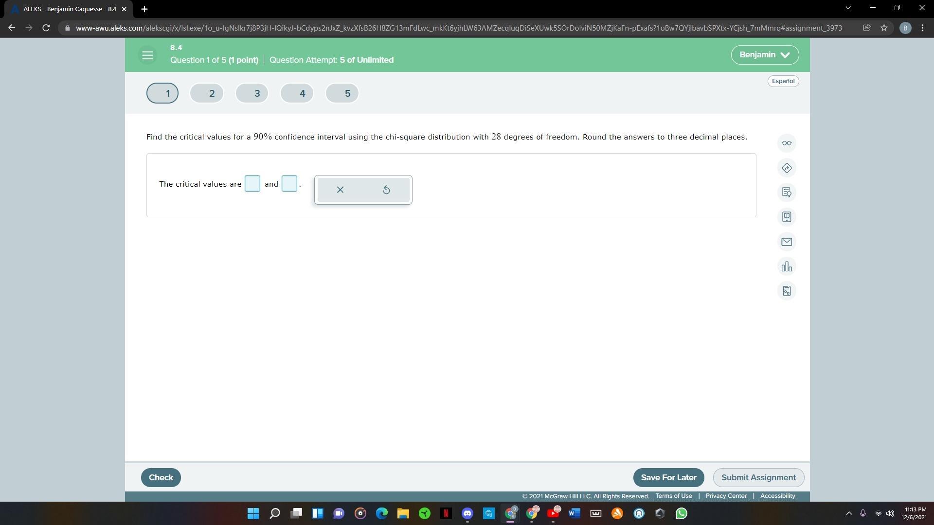Click the calculator icon in the sidebar

787,291
